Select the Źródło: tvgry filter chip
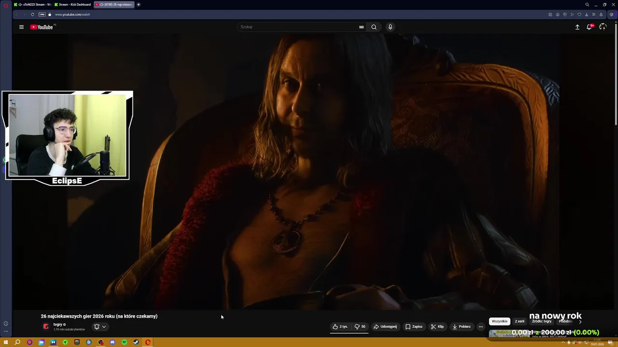The height and width of the screenshot is (347, 618). 542,321
